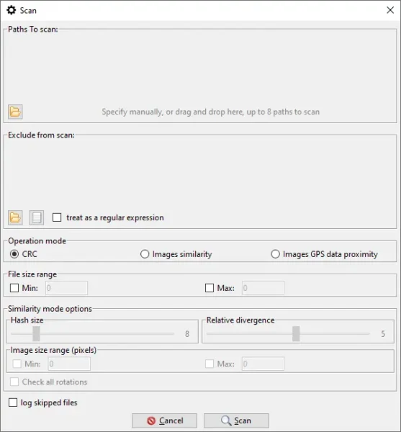
Task: Choose Images GPS data proximity mode
Action: point(275,253)
